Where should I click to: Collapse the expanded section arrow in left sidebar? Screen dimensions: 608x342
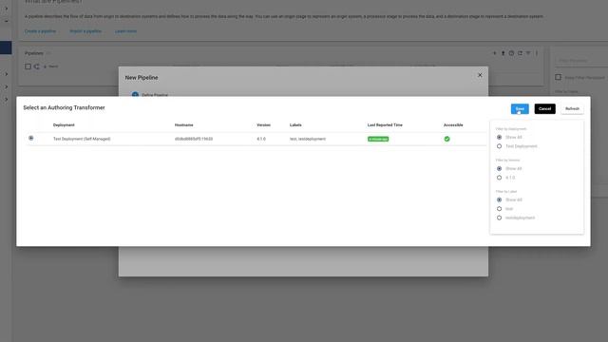click(x=7, y=21)
